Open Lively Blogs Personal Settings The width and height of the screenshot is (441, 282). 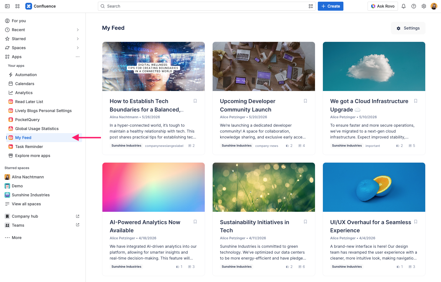click(x=44, y=111)
